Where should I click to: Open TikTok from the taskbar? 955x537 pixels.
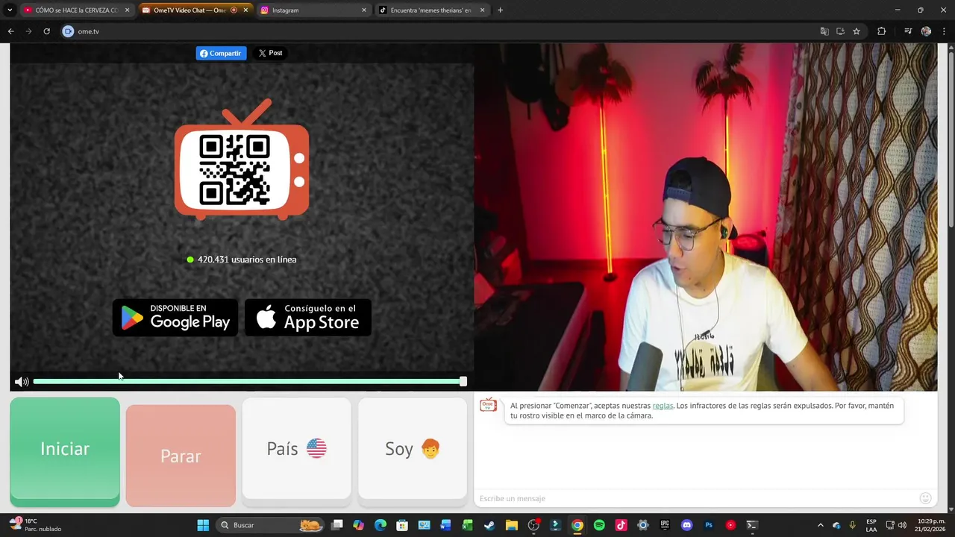click(621, 525)
